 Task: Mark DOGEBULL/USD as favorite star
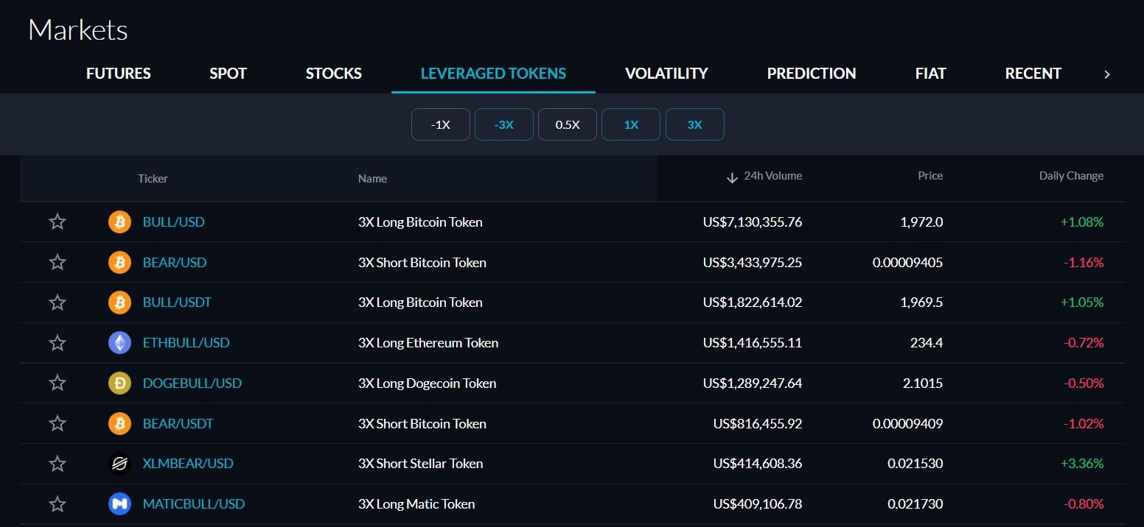[x=57, y=383]
